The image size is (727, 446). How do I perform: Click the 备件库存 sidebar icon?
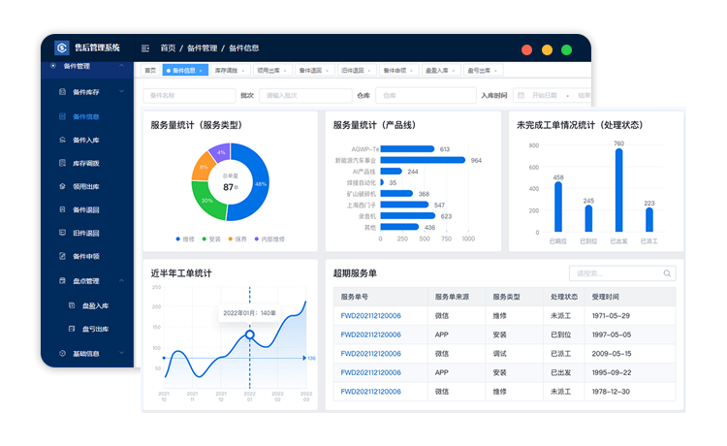63,92
